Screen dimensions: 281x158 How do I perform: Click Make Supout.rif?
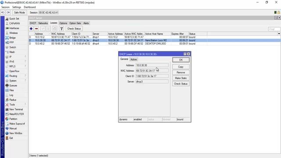tap(17, 124)
